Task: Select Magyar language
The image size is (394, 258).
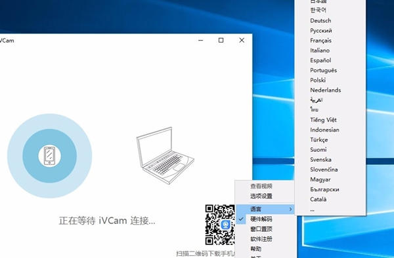Action: tap(330, 179)
